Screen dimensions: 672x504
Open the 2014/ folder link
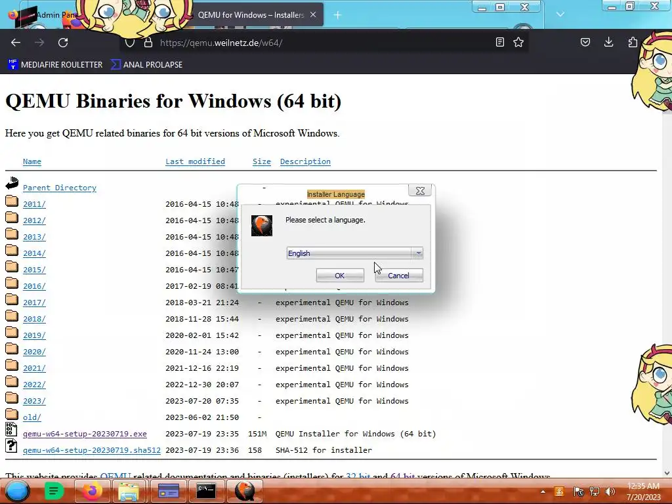pyautogui.click(x=34, y=253)
